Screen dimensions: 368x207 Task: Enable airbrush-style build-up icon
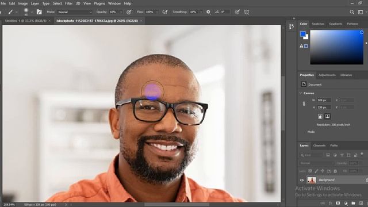[165, 11]
